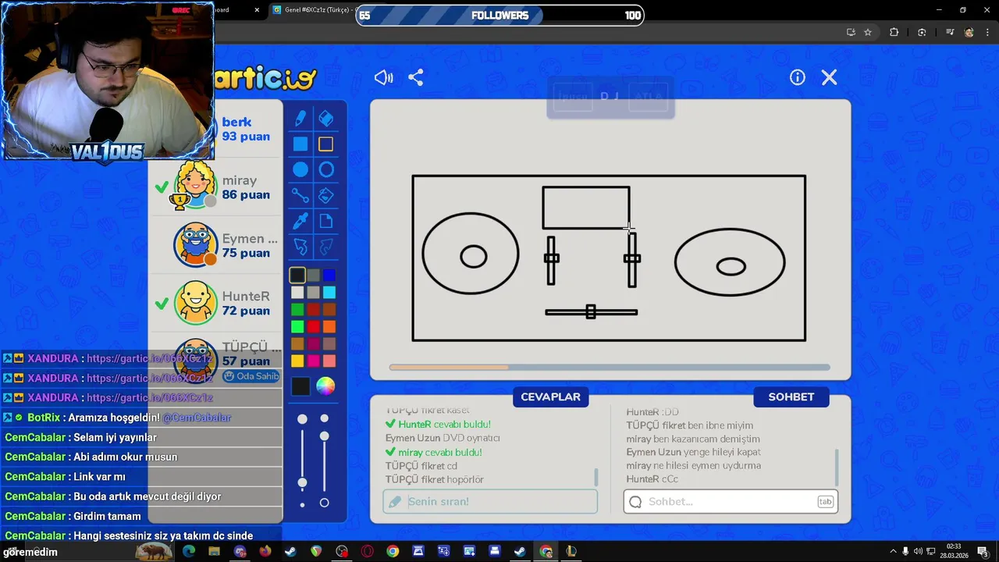This screenshot has height=562, width=999.
Task: Click the Oda Sahibi room owner badge
Action: pos(251,376)
